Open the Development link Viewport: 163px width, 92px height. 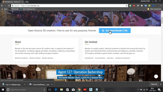tap(89, 58)
